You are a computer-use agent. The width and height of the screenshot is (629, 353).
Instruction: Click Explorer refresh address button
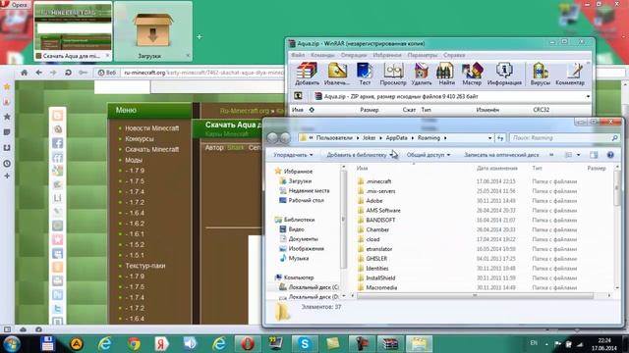tap(500, 138)
